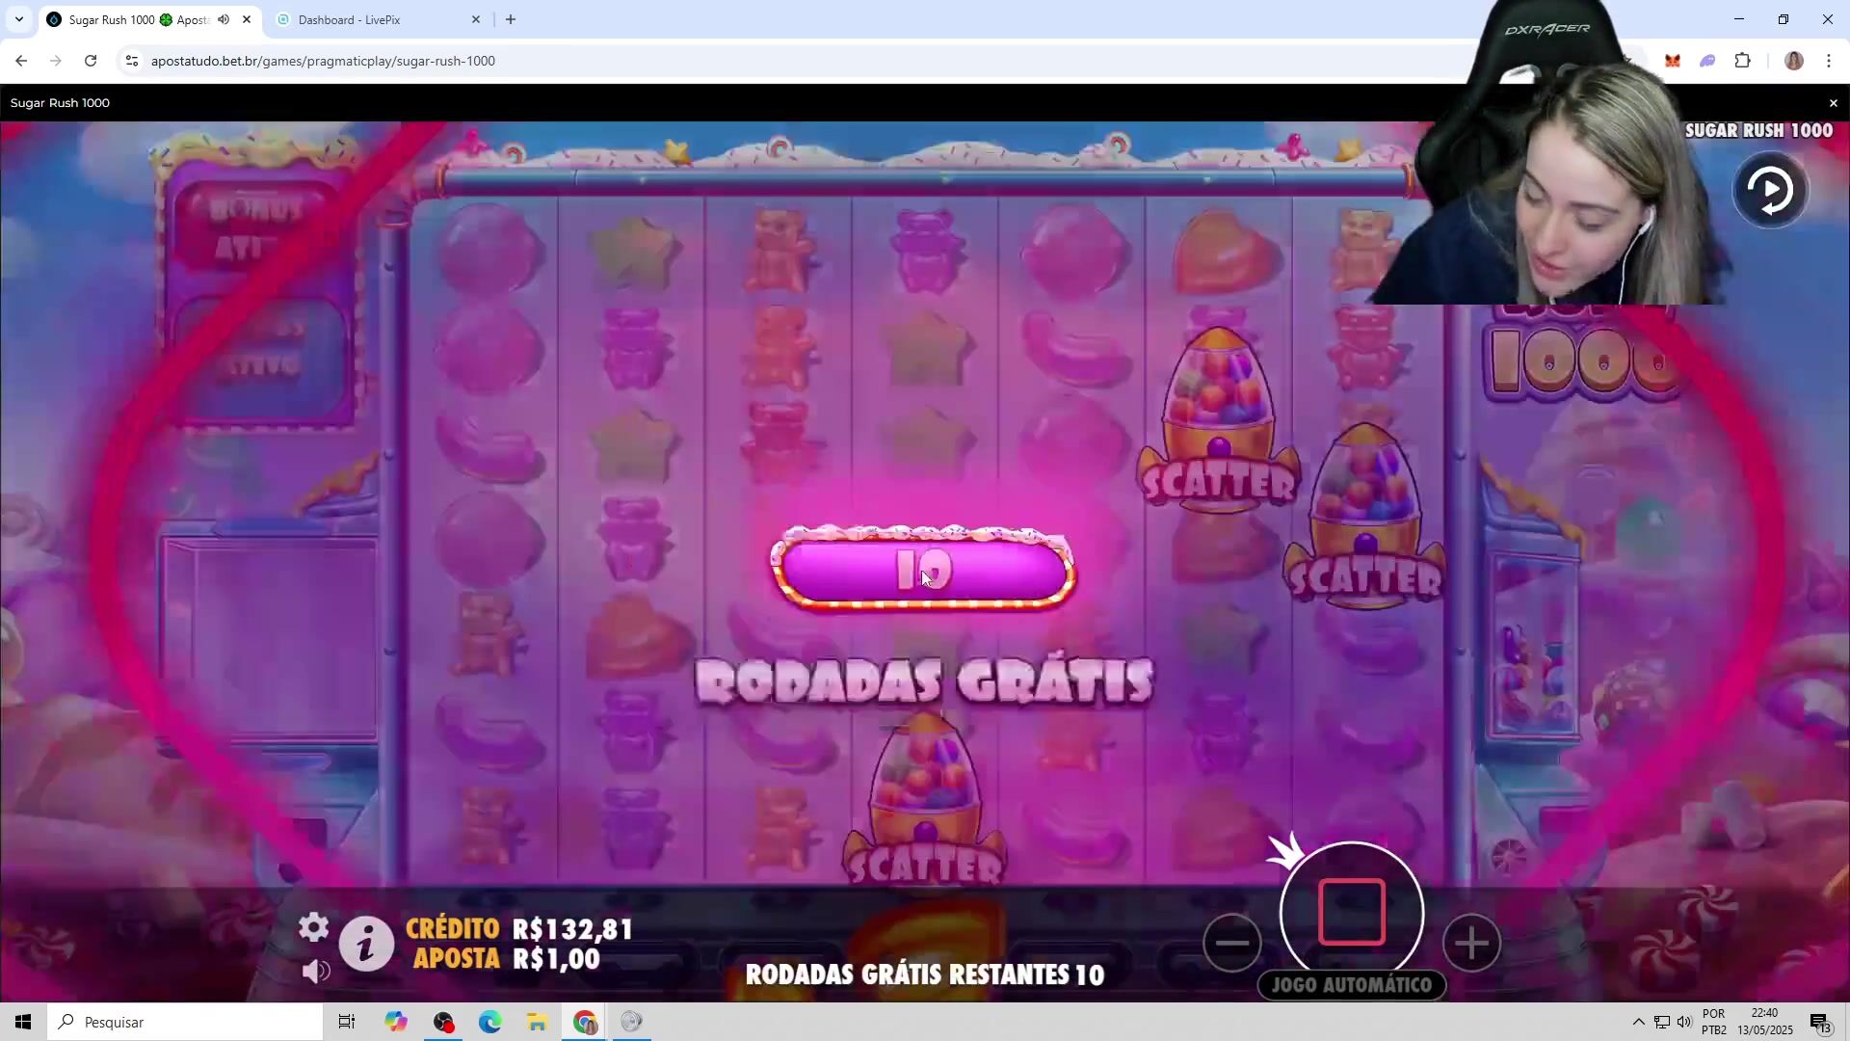
Task: Open the black and red taskbar app
Action: (443, 1022)
